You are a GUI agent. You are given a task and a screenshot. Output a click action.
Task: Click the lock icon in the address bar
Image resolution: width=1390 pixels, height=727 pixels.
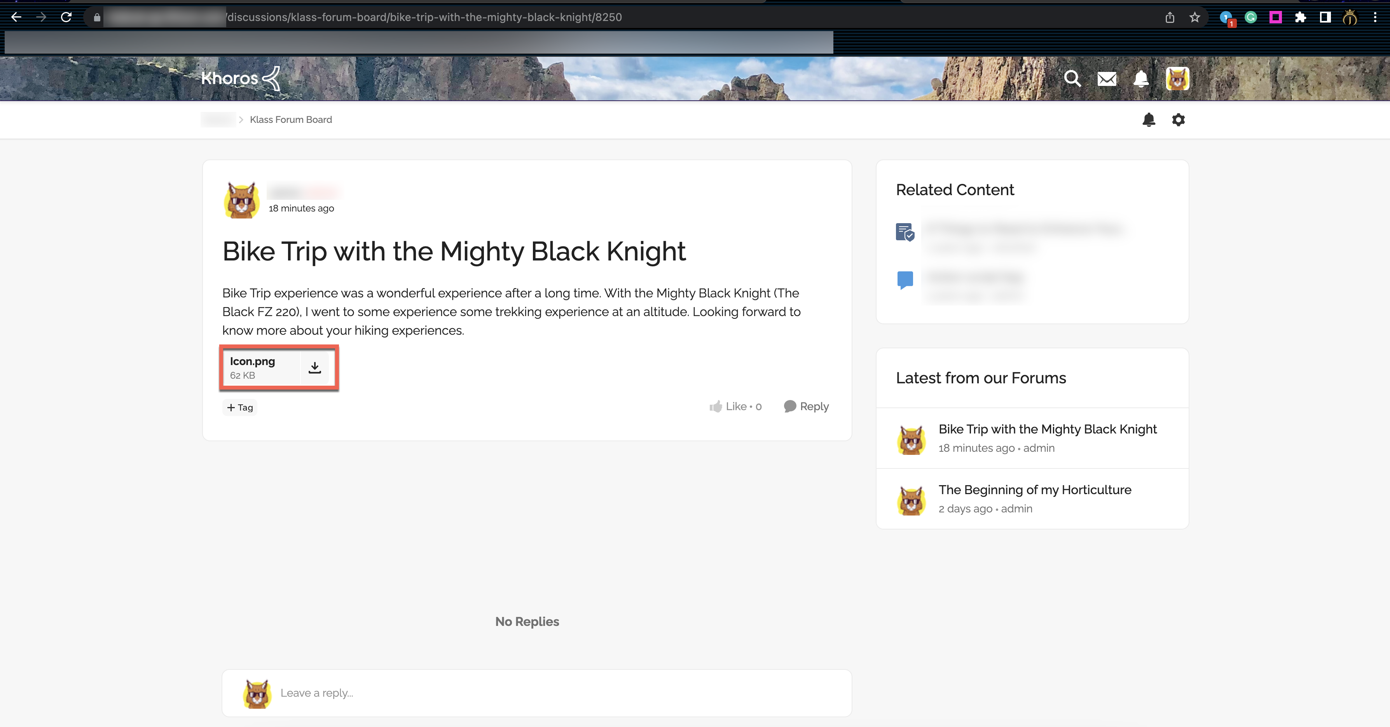tap(97, 17)
